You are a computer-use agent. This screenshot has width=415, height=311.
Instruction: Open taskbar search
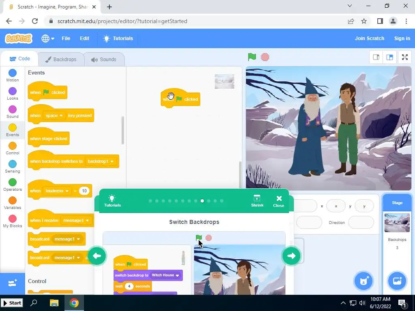34,303
